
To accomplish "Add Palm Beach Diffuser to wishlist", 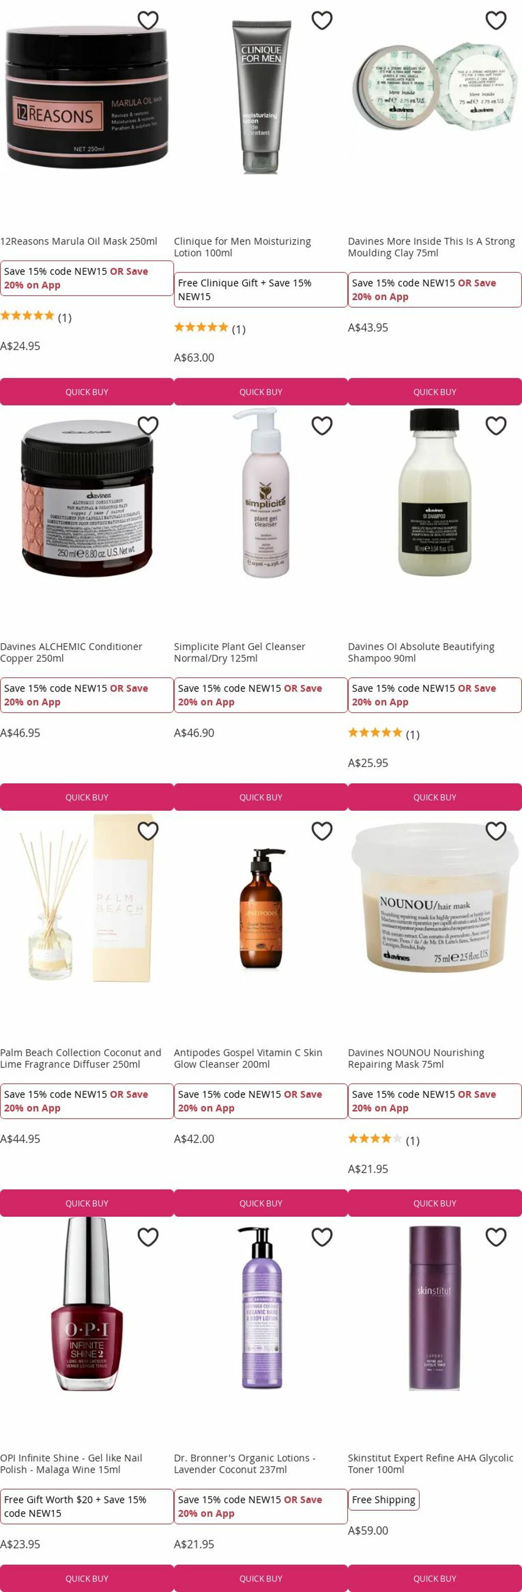I will pos(148,830).
